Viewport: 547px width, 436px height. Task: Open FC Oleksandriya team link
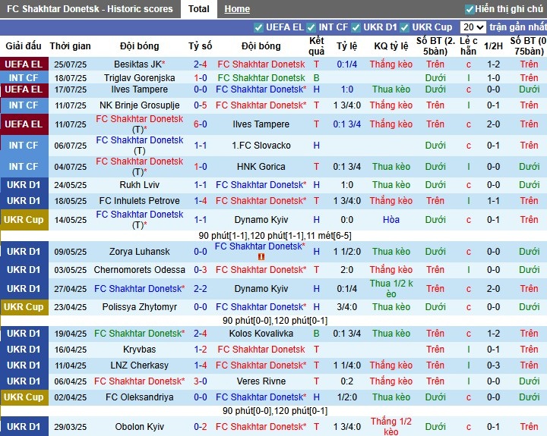(x=139, y=397)
